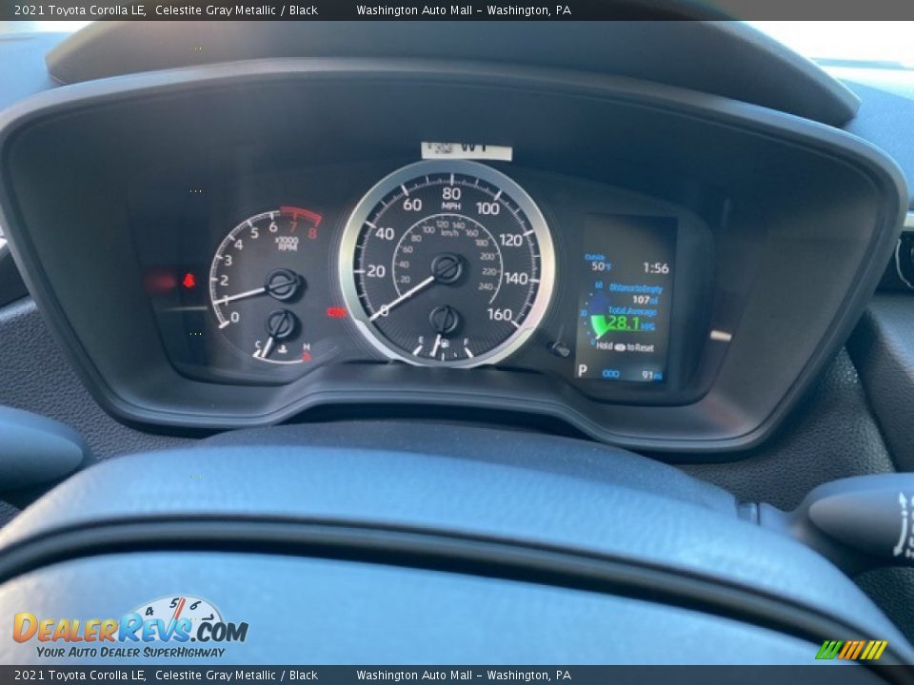Tap the fuel pump symbol on fuel gauge

coord(445,343)
